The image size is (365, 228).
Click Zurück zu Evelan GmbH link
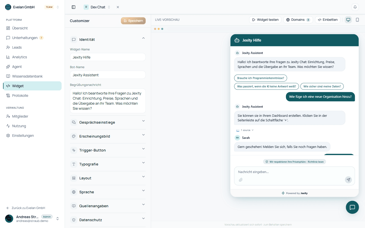(x=26, y=208)
